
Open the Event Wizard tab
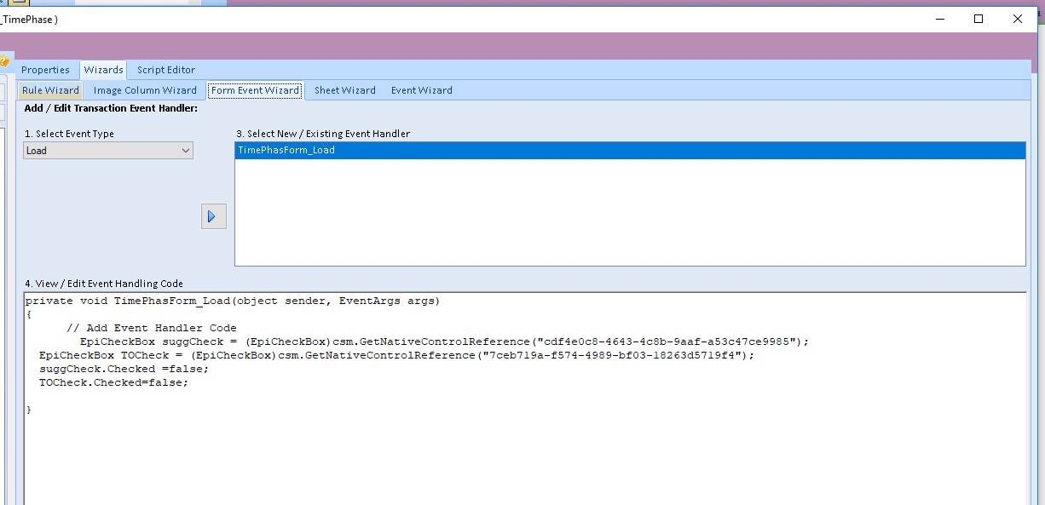422,90
